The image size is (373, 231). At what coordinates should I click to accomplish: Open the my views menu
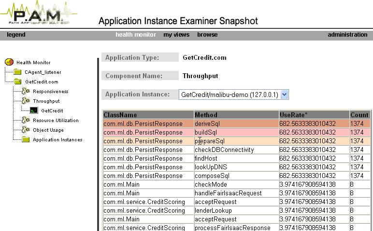tap(176, 35)
